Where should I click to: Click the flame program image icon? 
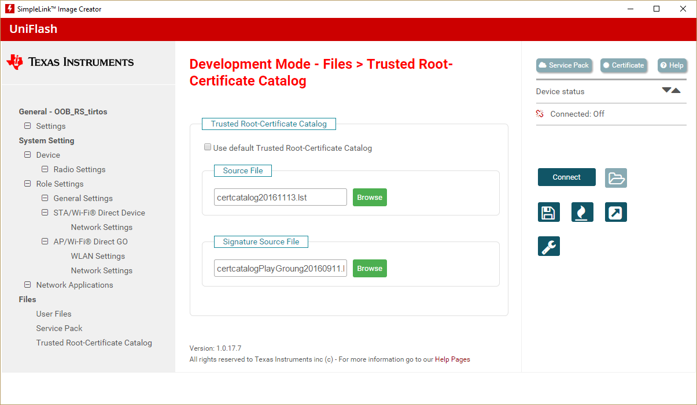click(x=582, y=213)
